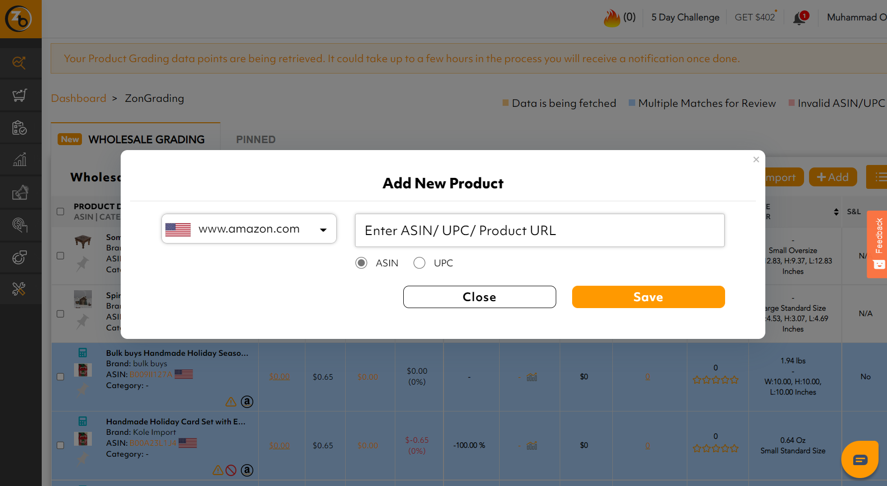Click the Amazon icon on Bulk buys row

pyautogui.click(x=247, y=402)
